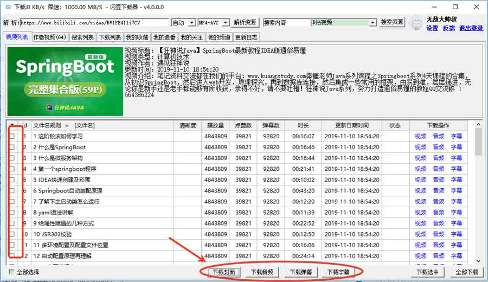Image resolution: width=488 pixels, height=282 pixels.
Task: Open the 我的收藏 tab
Action: [137, 37]
